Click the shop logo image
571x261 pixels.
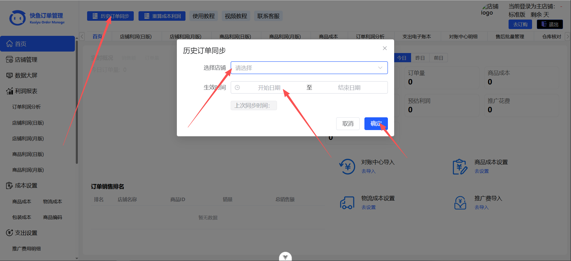(x=490, y=9)
